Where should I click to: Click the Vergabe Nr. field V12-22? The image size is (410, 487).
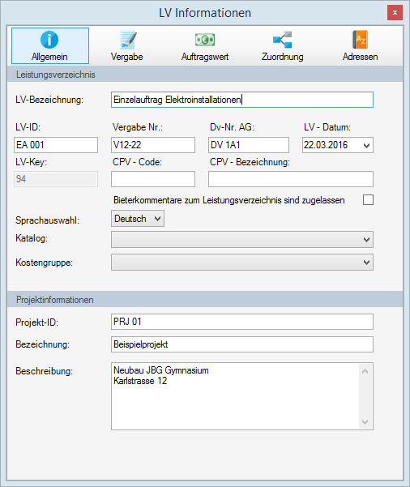coord(153,145)
